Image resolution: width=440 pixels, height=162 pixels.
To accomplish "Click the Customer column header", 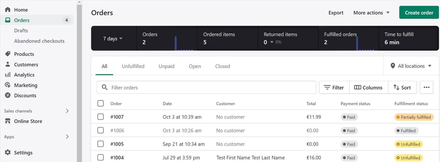I will click(x=225, y=103).
